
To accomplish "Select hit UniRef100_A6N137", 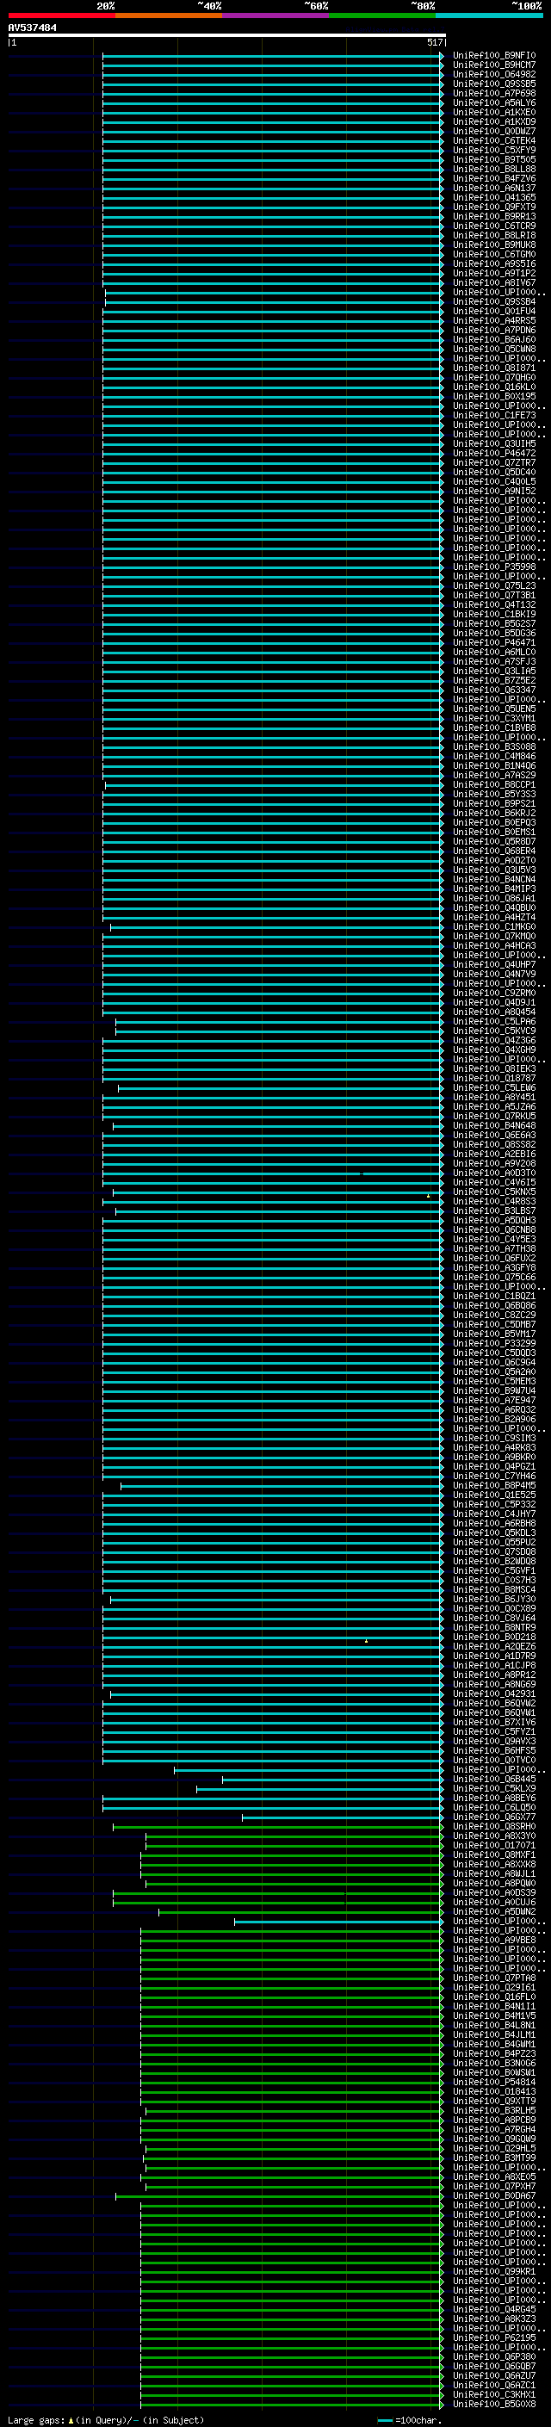I will pyautogui.click(x=493, y=188).
